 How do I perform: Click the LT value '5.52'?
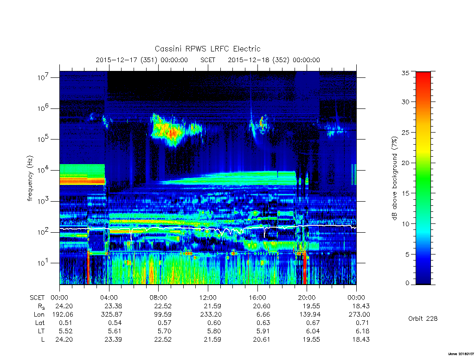click(x=66, y=331)
